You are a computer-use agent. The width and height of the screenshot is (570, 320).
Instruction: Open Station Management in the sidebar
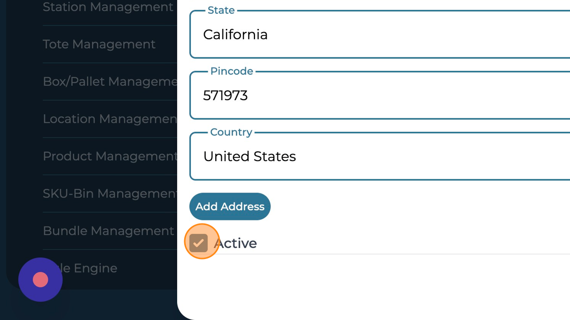pos(108,8)
